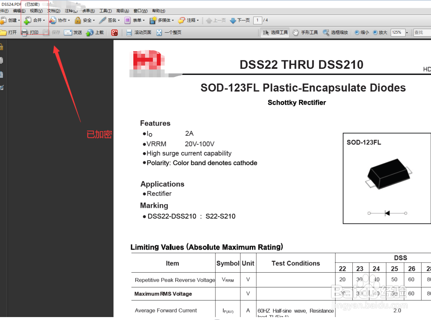Screen dimensions: 431x320
Task: Click the page number field showing 1
Action: tap(258, 20)
